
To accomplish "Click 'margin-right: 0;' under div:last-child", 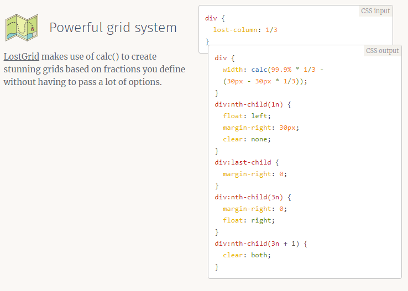I will point(255,174).
